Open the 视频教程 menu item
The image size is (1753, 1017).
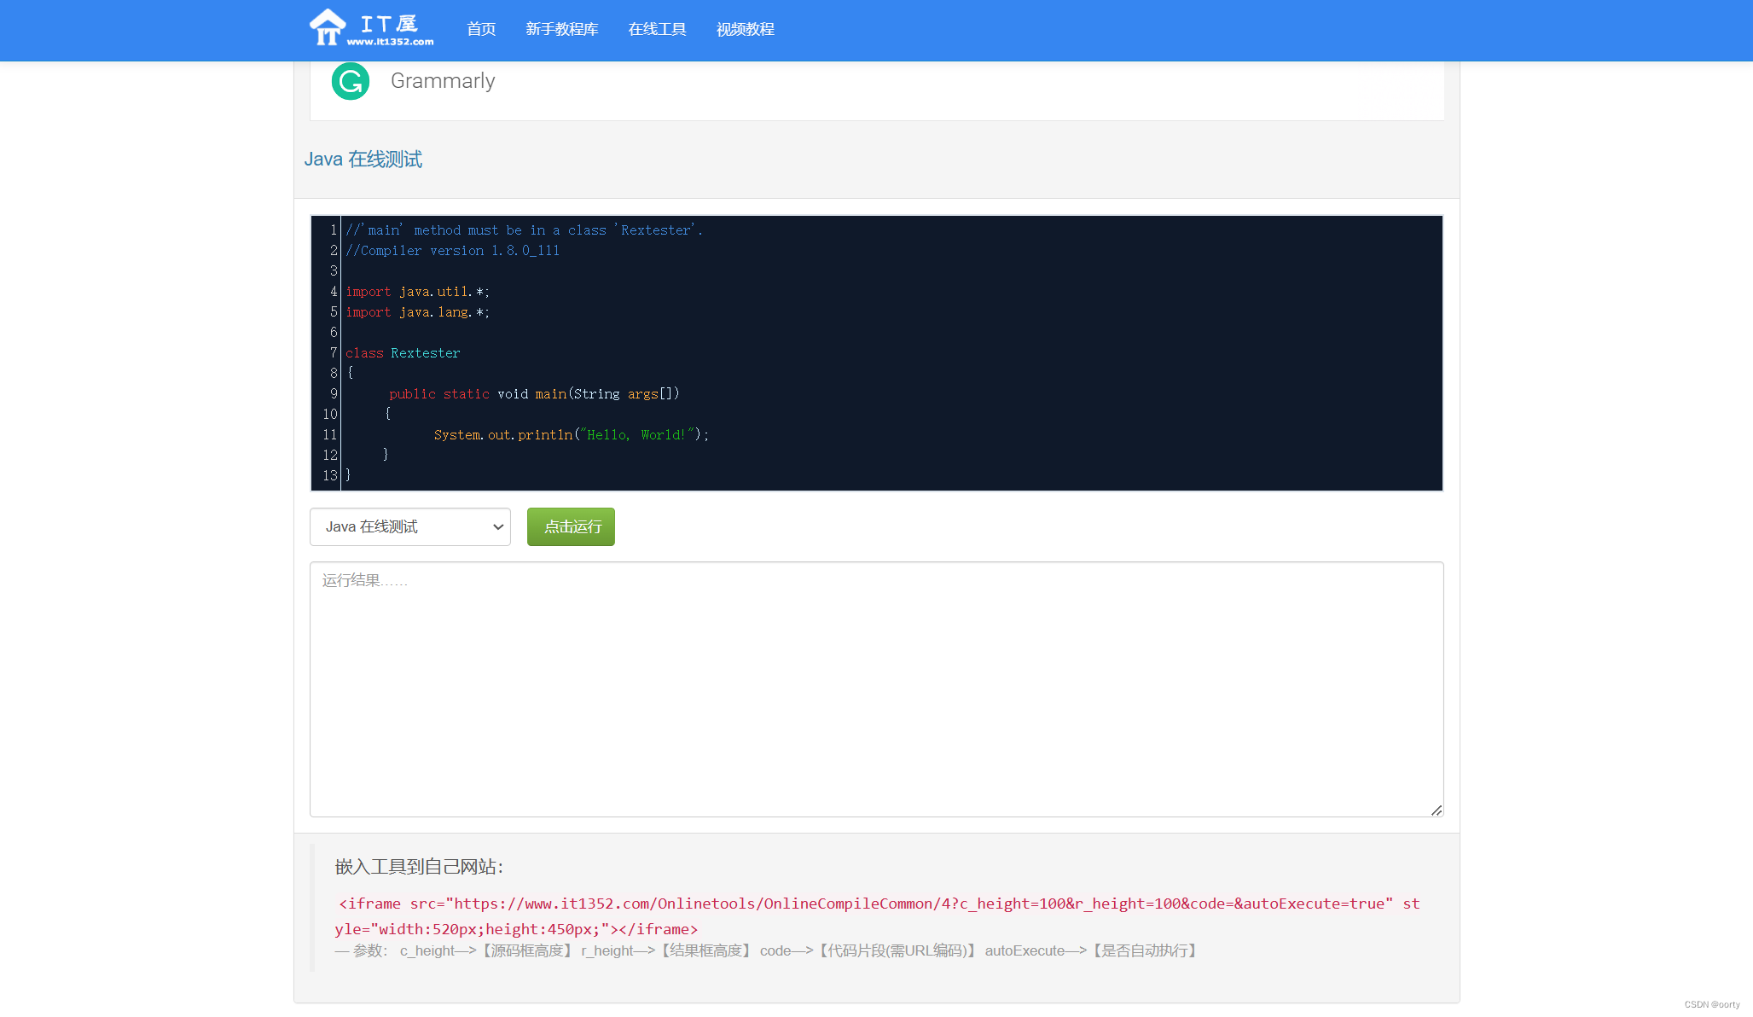tap(746, 29)
